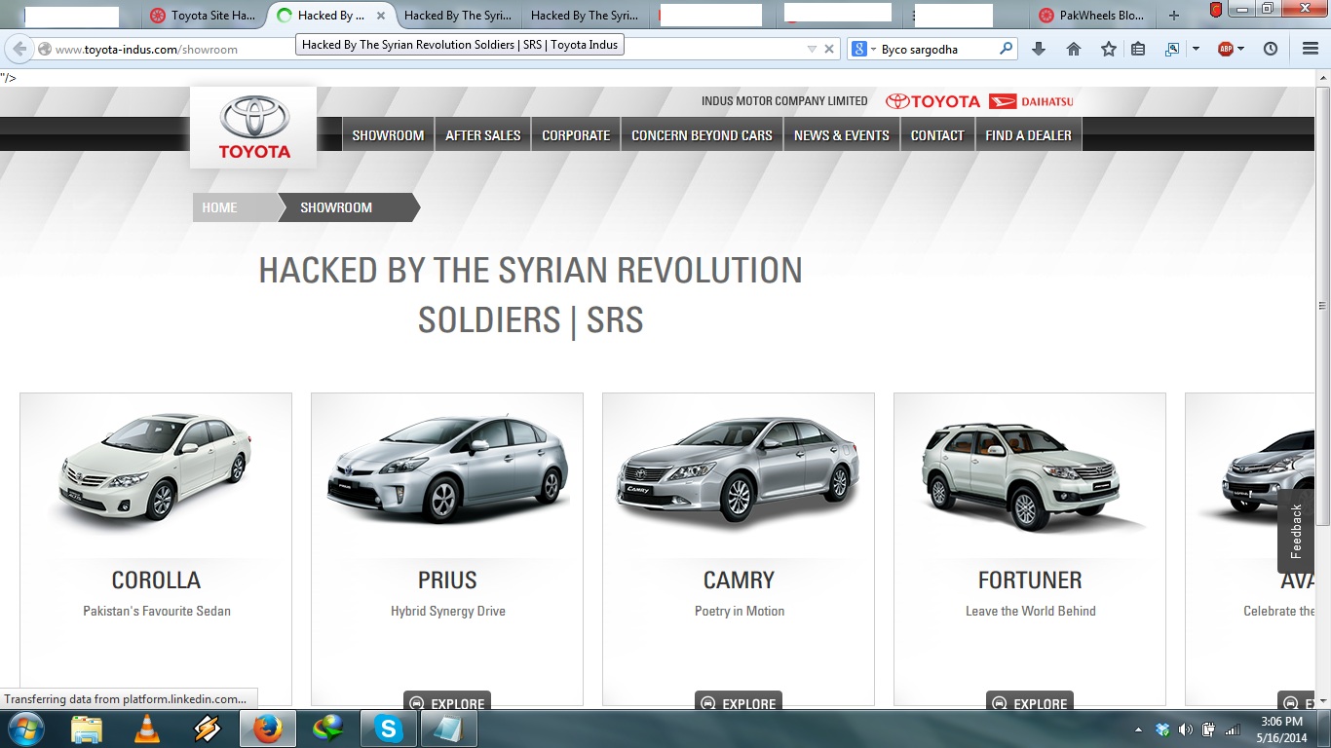The height and width of the screenshot is (748, 1331).
Task: Launch VLC media player from taskbar
Action: (x=147, y=729)
